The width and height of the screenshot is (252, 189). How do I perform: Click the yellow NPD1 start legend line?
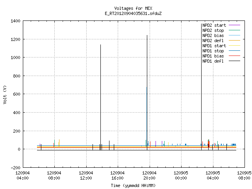234,46
